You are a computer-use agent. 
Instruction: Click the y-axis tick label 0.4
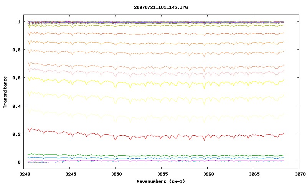[x=16, y=106]
